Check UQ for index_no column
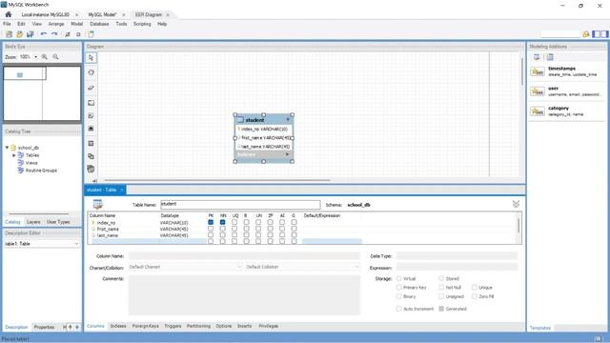Screen dimensions: 610x343 click(234, 222)
